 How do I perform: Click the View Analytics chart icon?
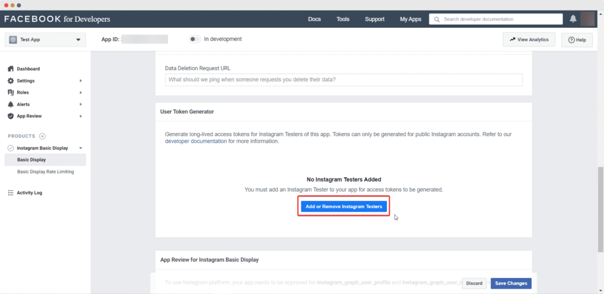click(513, 39)
